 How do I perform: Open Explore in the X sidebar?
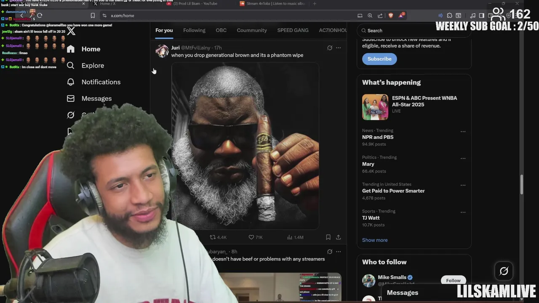click(93, 65)
